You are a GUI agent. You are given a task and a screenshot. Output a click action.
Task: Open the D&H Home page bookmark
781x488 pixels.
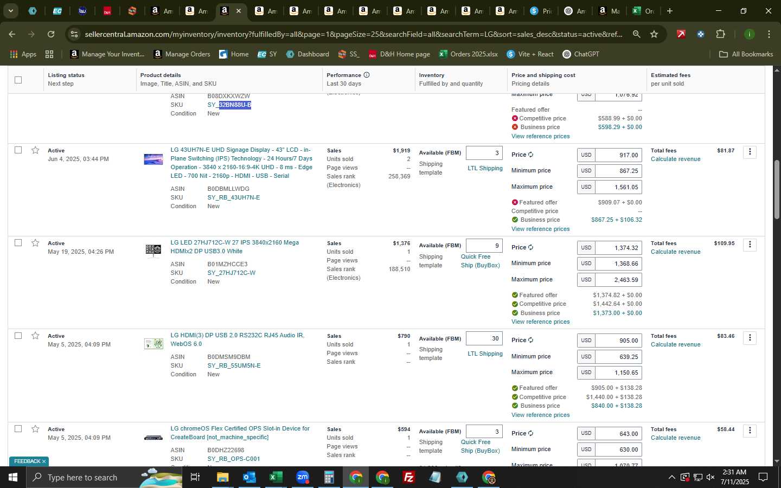[x=399, y=54]
